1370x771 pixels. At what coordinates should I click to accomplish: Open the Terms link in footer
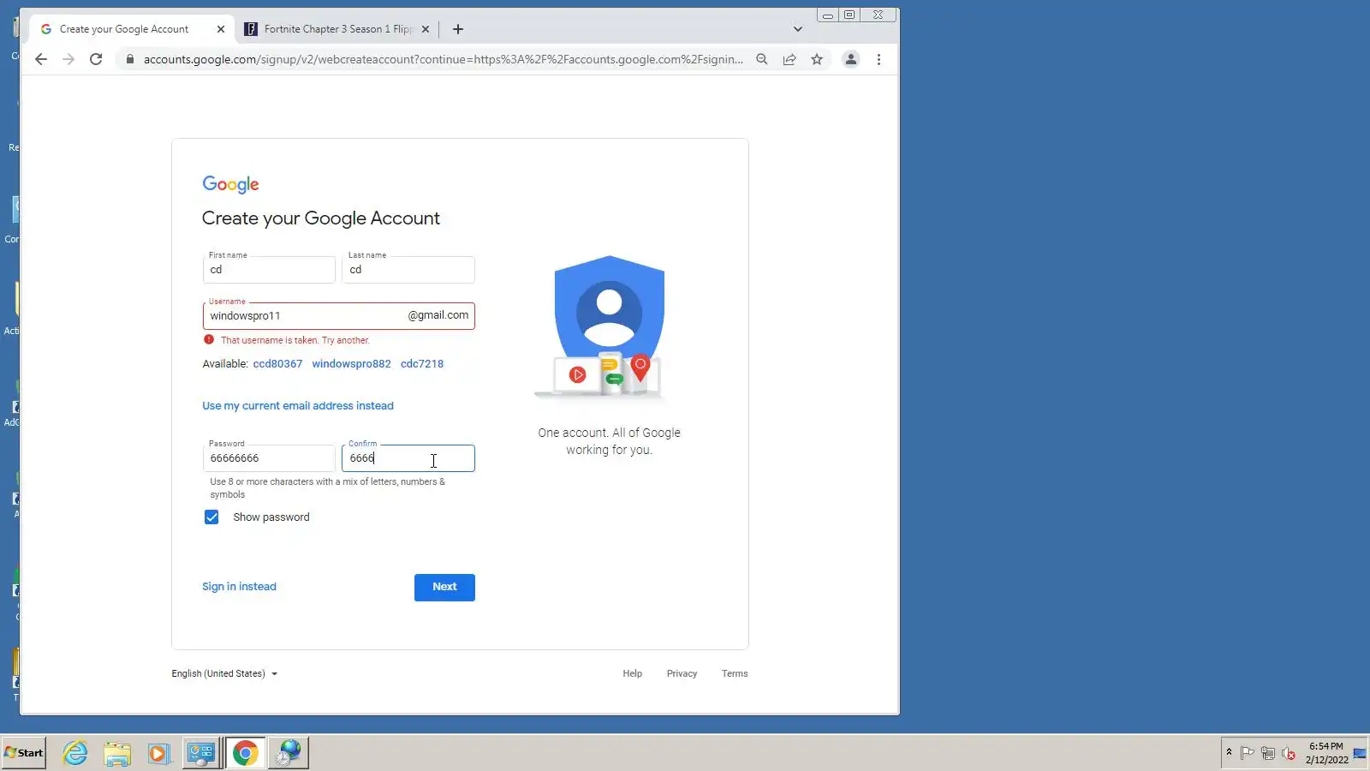(735, 674)
